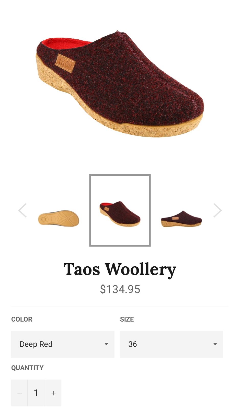Increase quantity with the plus button
The width and height of the screenshot is (240, 409).
53,393
